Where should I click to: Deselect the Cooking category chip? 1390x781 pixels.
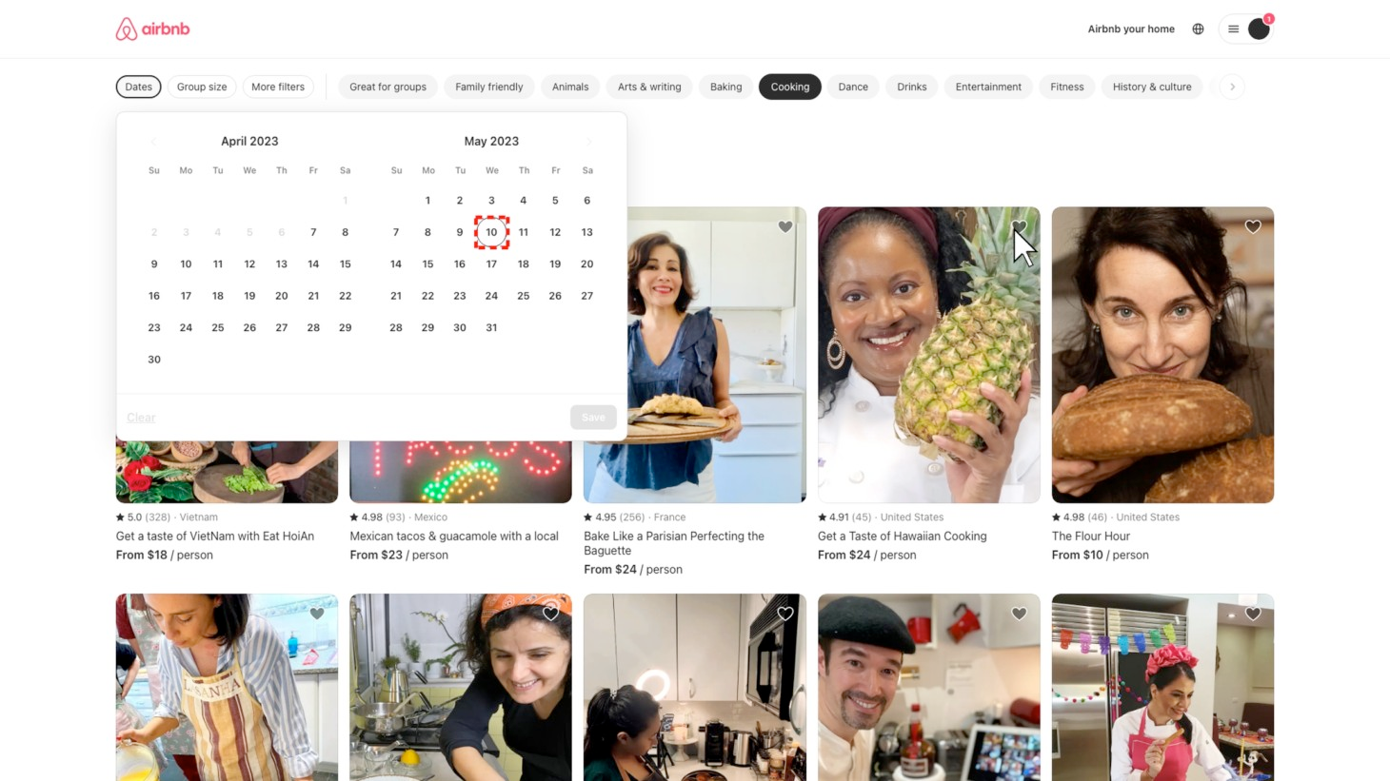pos(790,87)
